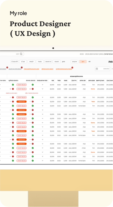This screenshot has height=207, width=113.
Task: Click the date input field beside the calendar icon
Action: [102, 69]
